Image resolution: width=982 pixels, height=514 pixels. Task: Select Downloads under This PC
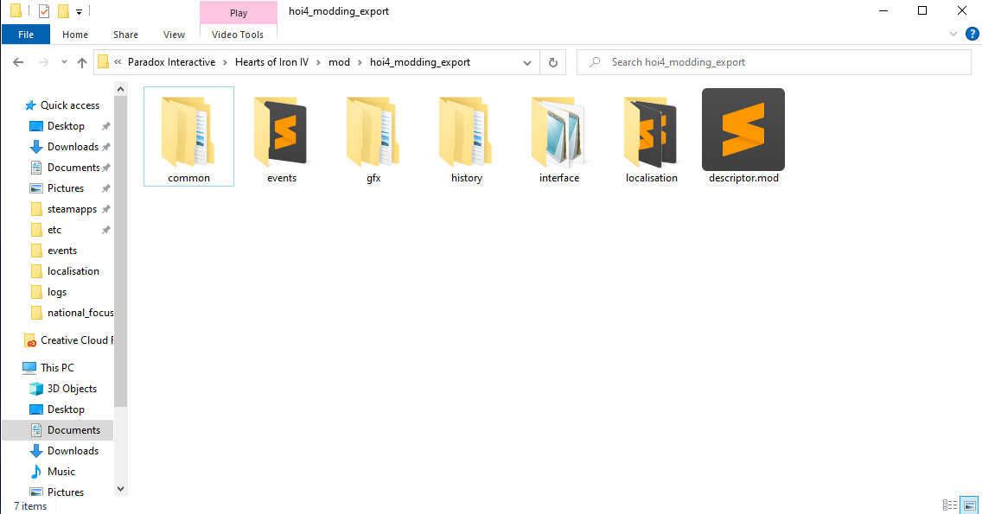tap(73, 451)
